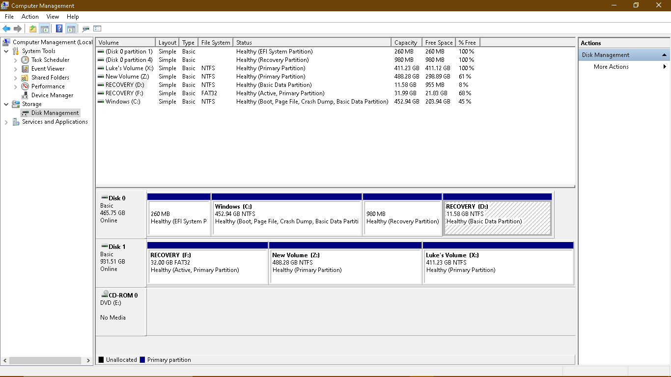Select the Disk 0 header box

[x=121, y=215]
